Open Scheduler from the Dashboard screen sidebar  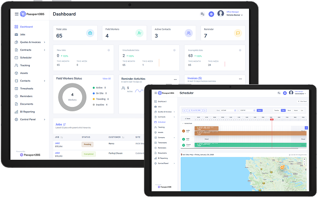(x=25, y=57)
